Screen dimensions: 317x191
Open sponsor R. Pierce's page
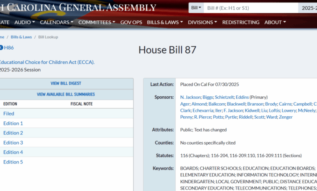(202, 117)
